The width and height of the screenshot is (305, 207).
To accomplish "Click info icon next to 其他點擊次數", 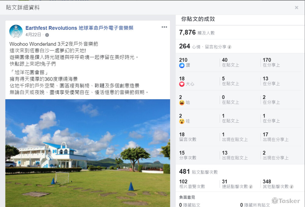I will coord(292,187).
